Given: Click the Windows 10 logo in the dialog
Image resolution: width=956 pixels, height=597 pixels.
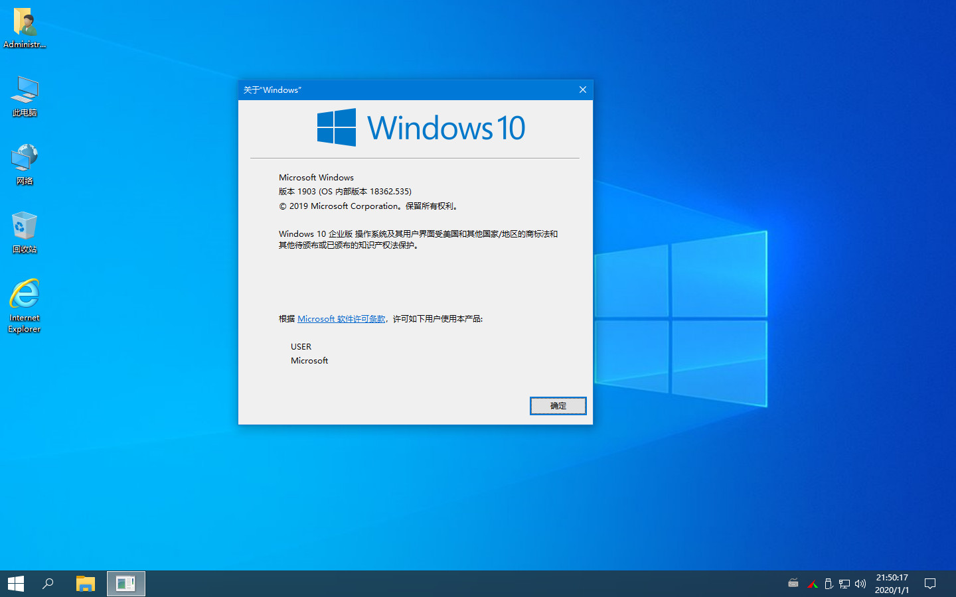Looking at the screenshot, I should tap(421, 127).
